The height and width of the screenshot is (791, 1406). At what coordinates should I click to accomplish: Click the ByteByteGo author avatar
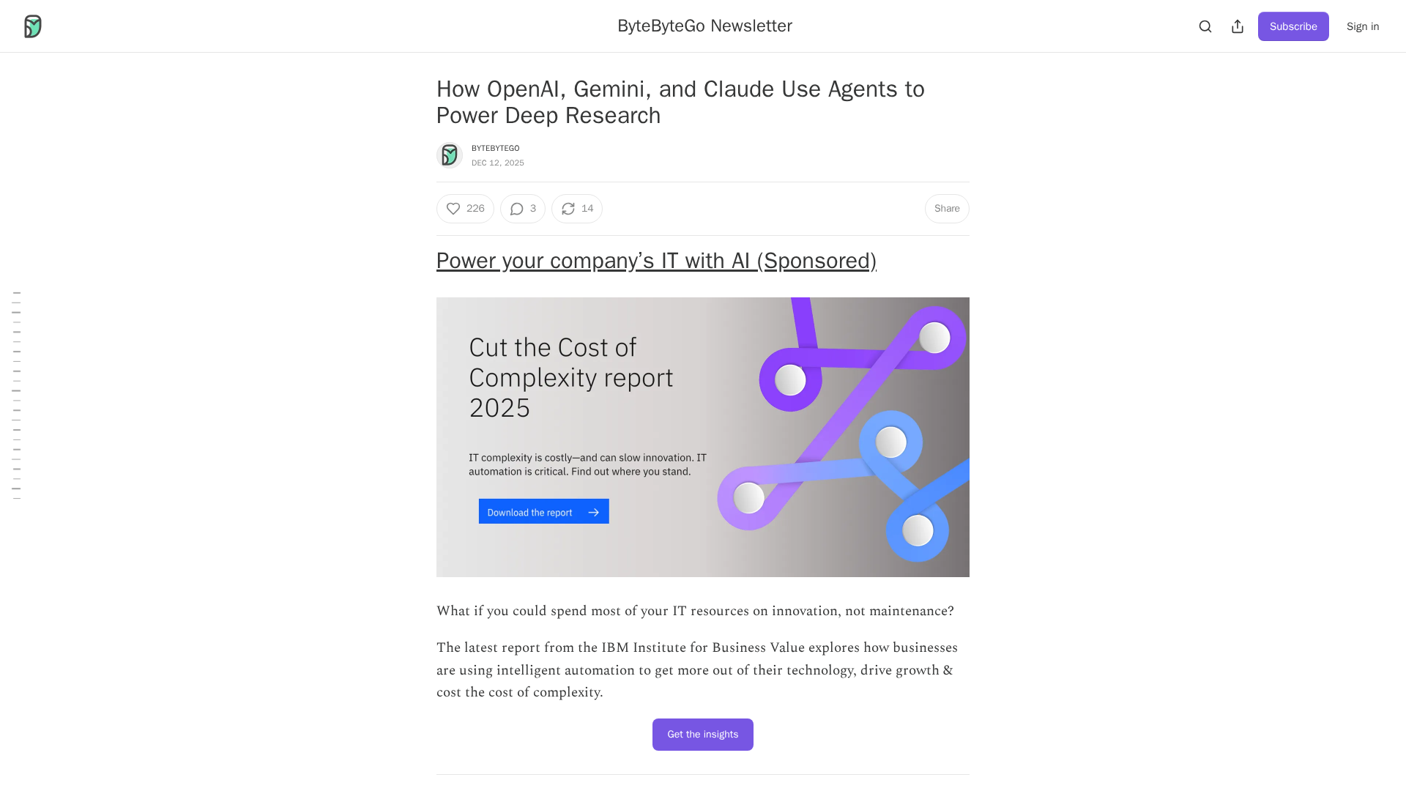[x=450, y=155]
